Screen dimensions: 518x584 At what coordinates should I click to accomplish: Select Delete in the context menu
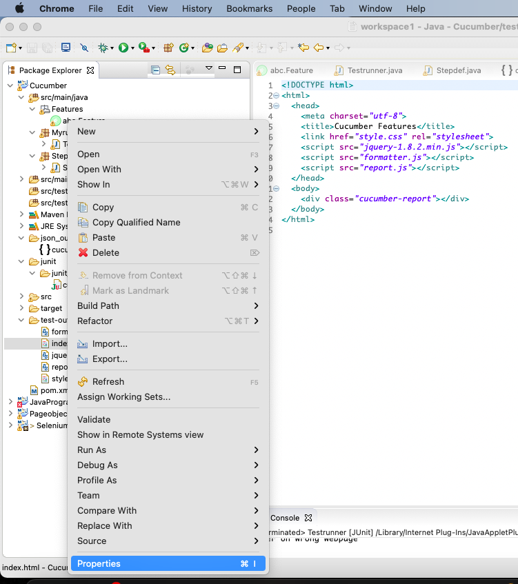(x=168, y=253)
